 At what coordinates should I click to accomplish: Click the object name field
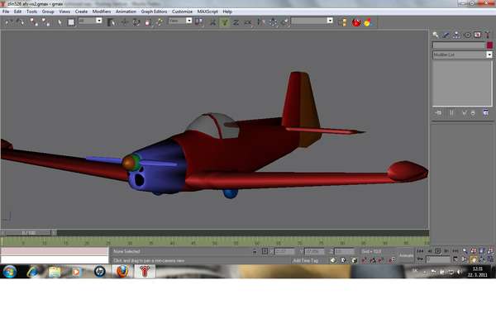pyautogui.click(x=459, y=45)
